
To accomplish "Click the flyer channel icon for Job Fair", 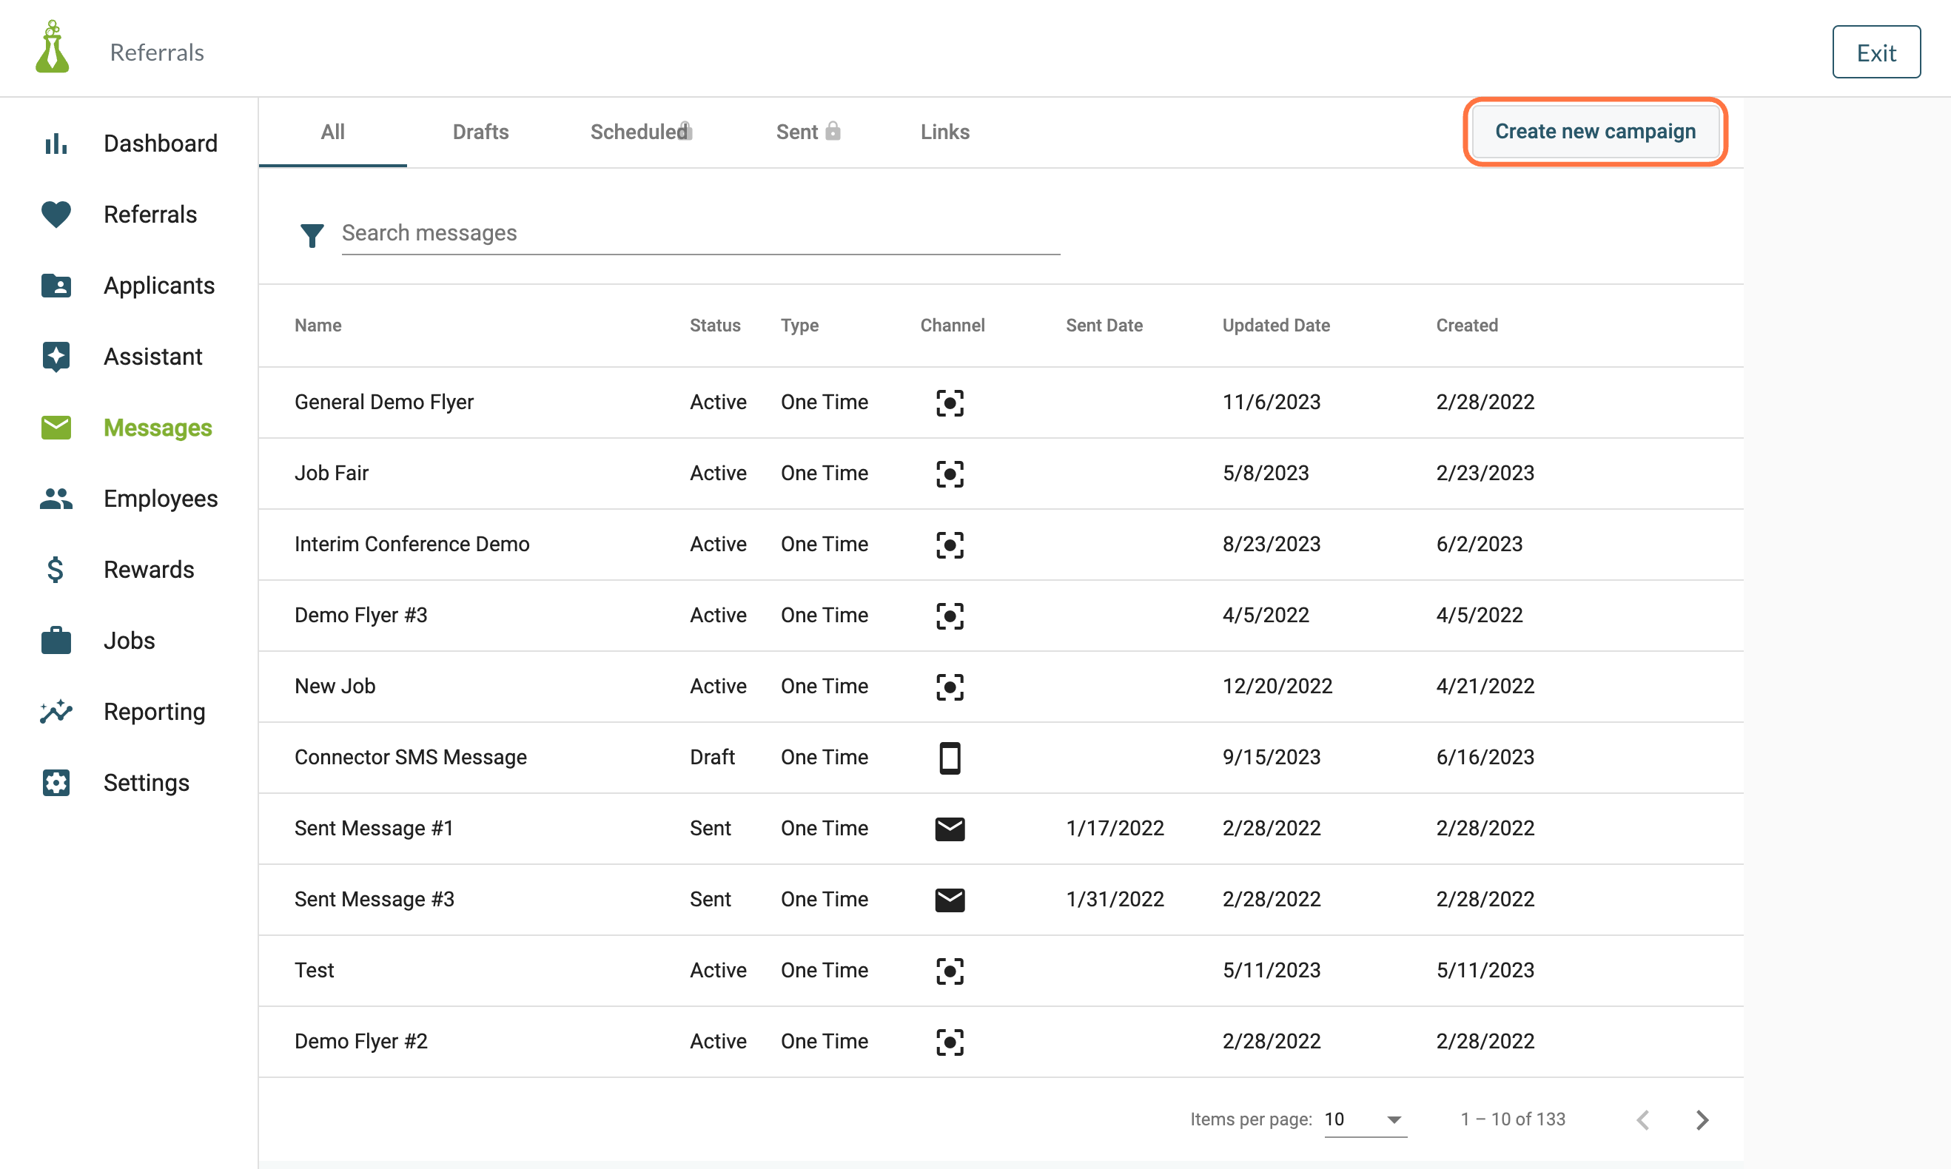I will 950,474.
